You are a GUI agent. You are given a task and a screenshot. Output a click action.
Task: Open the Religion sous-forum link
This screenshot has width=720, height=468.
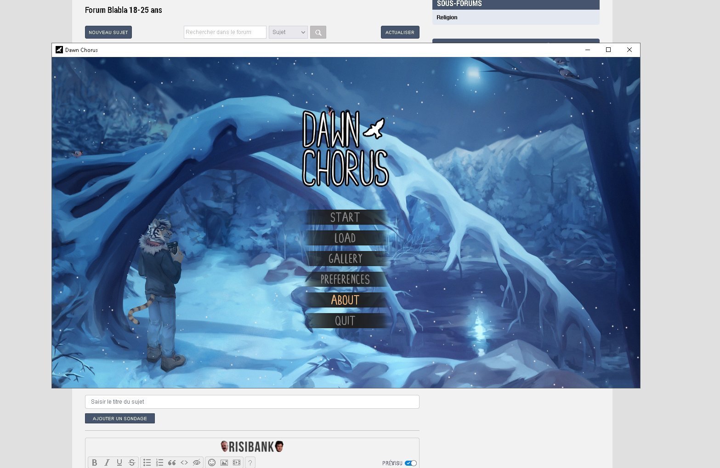[447, 17]
